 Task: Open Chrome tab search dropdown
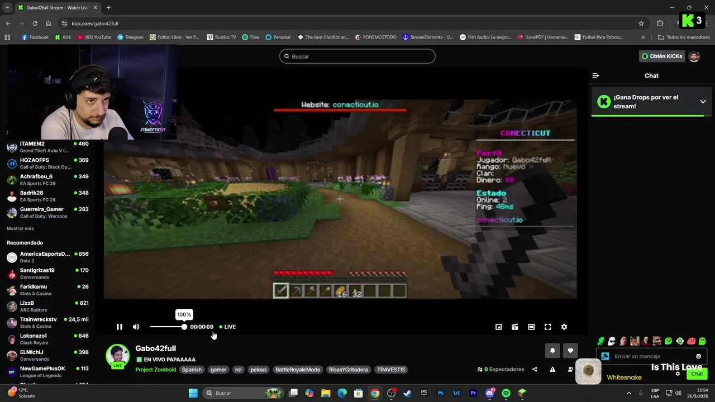7,7
